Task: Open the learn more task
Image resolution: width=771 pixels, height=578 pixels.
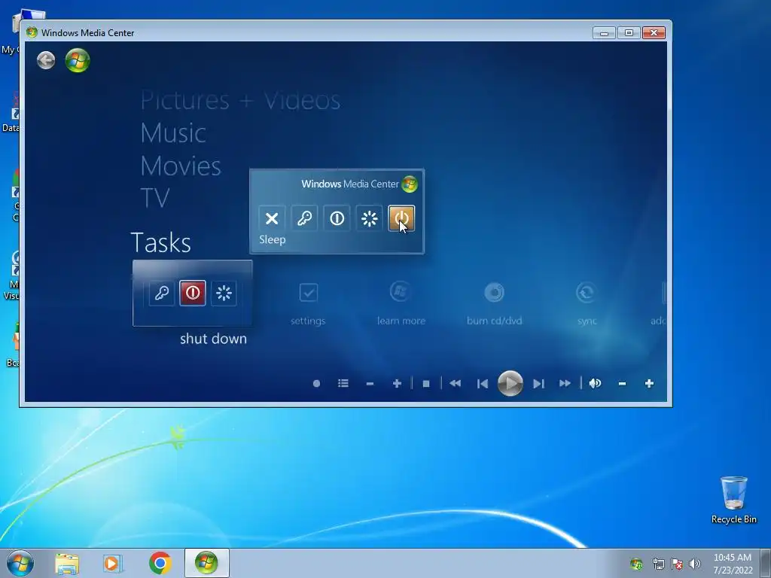Action: coord(401,303)
